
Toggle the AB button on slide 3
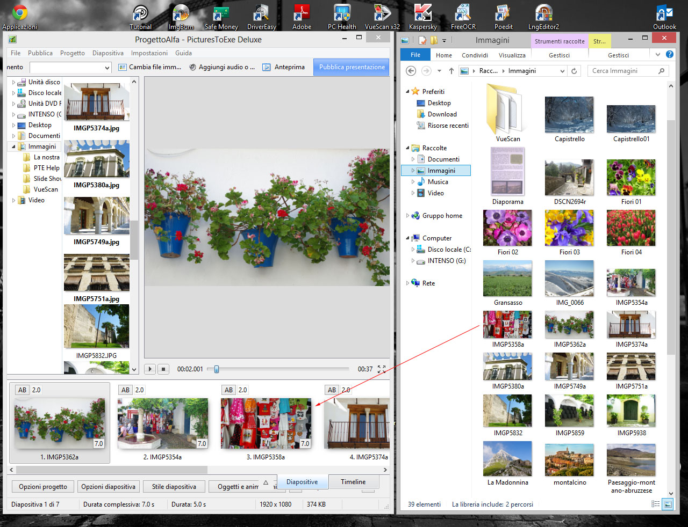tap(228, 390)
